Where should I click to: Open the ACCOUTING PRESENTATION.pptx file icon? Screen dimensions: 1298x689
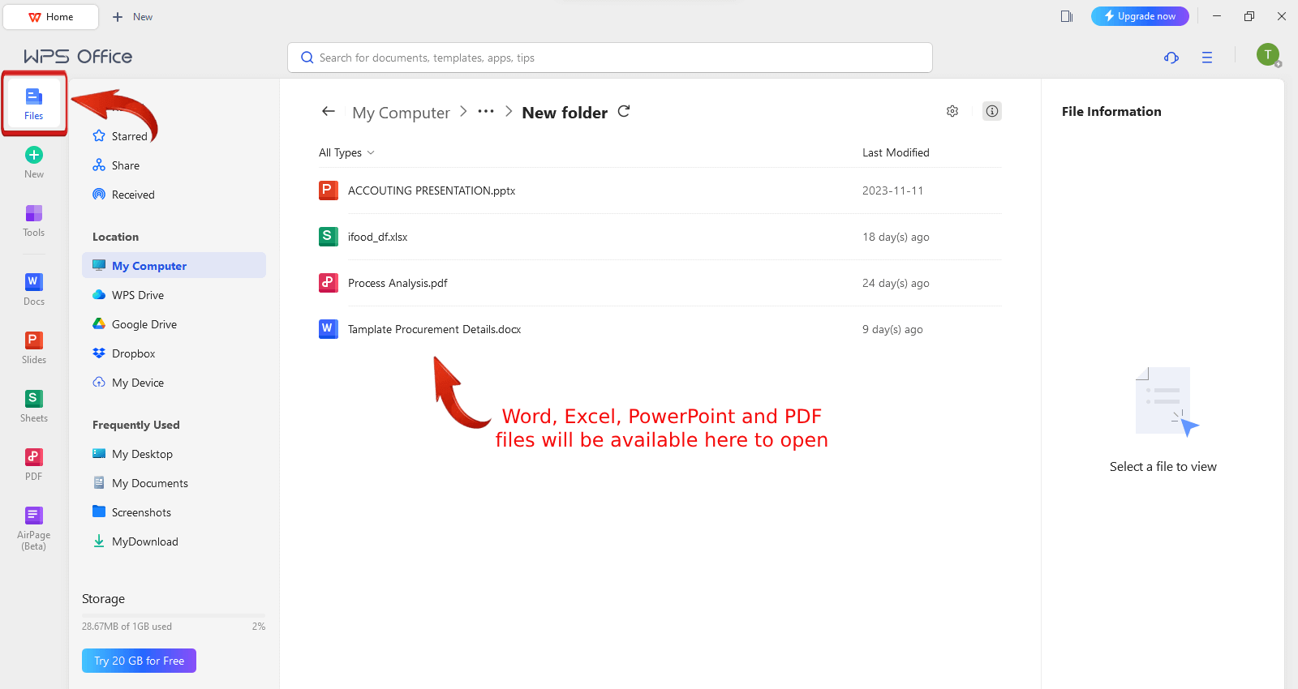pyautogui.click(x=328, y=190)
